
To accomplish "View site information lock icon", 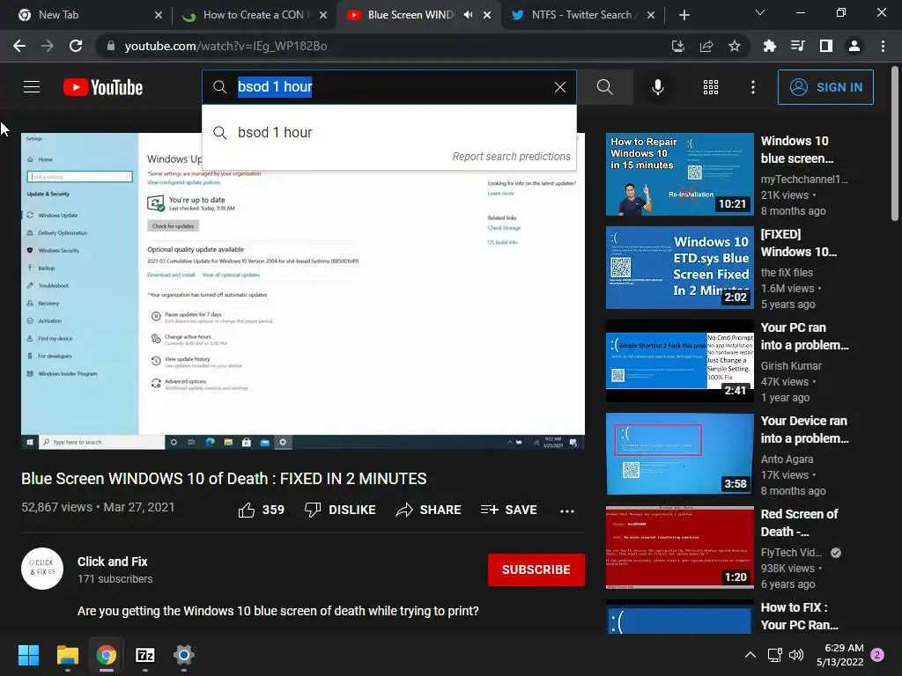I will pyautogui.click(x=110, y=46).
